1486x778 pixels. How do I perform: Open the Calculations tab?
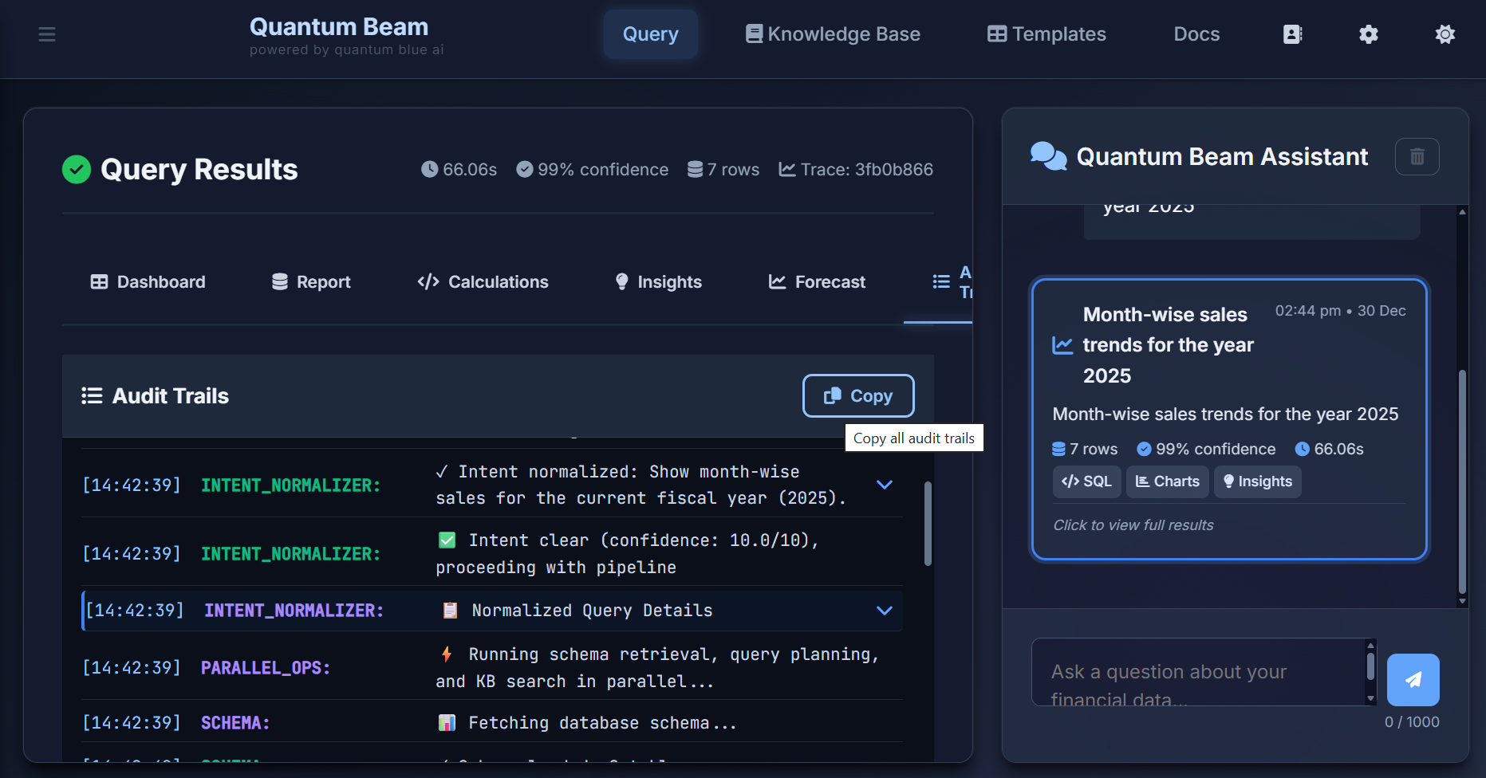(483, 282)
